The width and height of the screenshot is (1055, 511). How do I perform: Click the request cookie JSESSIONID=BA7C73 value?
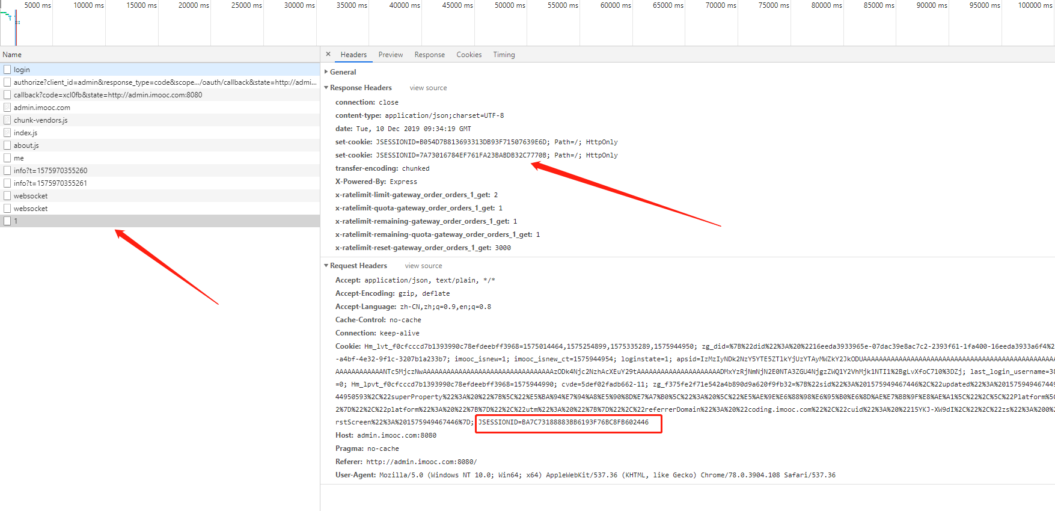(x=563, y=422)
